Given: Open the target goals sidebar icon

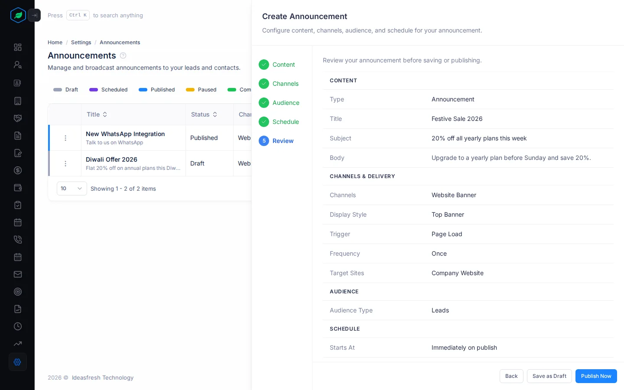Looking at the screenshot, I should pos(18,292).
